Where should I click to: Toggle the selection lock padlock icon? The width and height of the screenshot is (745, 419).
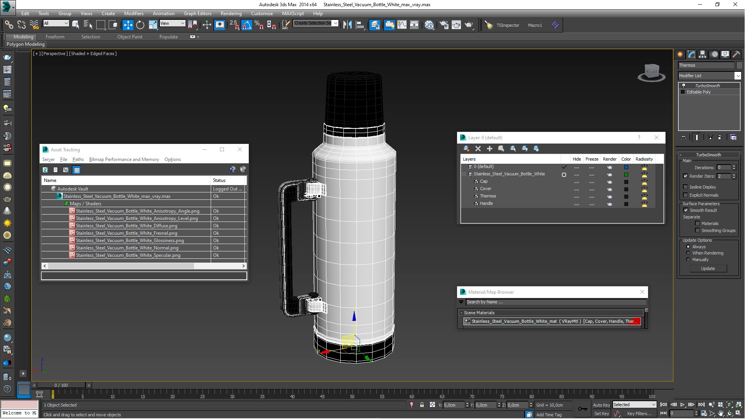point(422,405)
